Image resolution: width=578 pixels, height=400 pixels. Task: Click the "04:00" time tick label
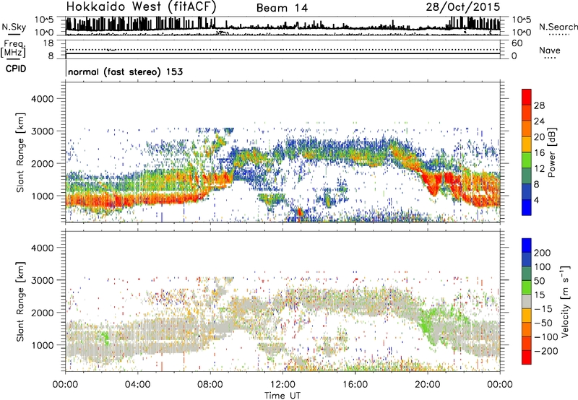[x=138, y=385]
